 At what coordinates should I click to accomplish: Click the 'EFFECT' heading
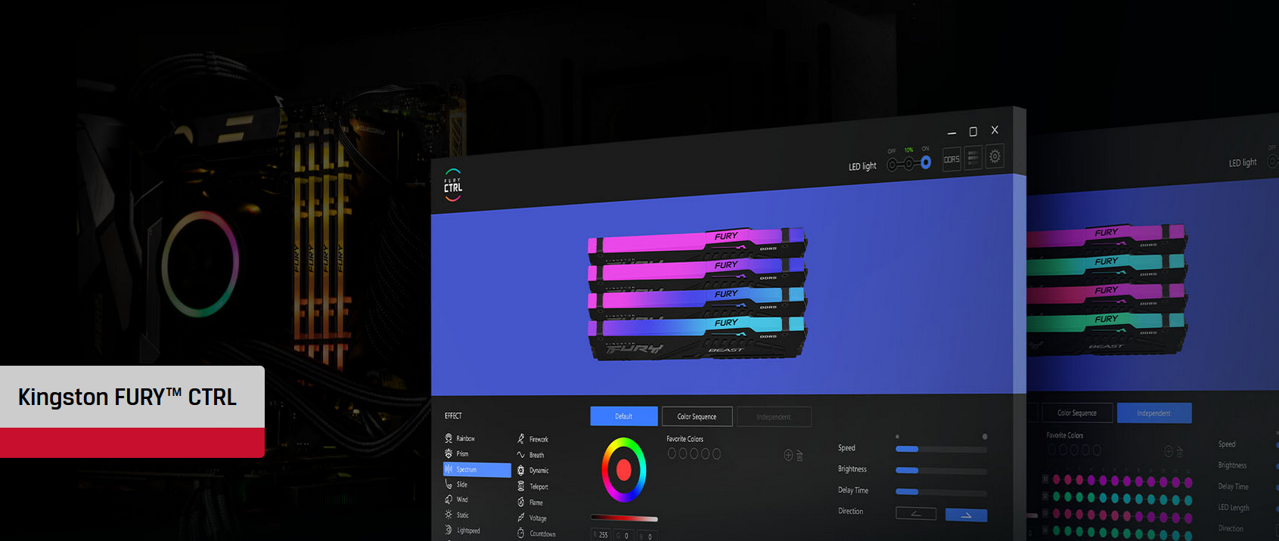click(x=453, y=416)
